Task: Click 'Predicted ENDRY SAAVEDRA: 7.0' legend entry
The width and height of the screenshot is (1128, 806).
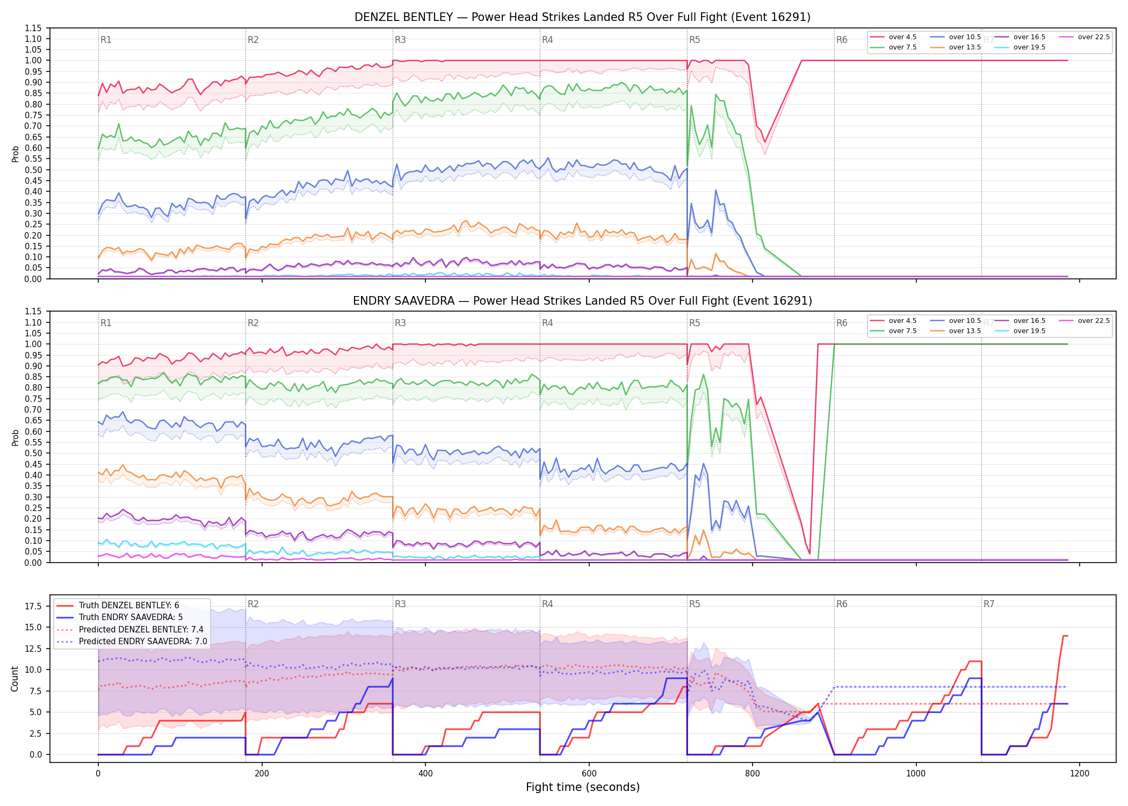Action: coord(131,642)
